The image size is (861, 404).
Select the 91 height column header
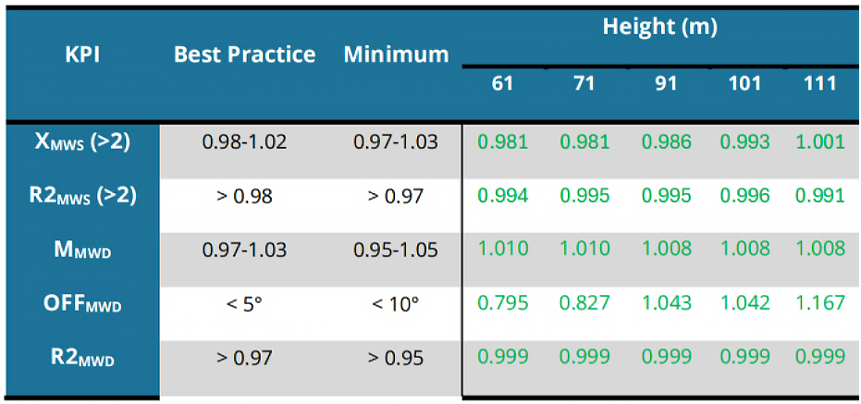(666, 83)
